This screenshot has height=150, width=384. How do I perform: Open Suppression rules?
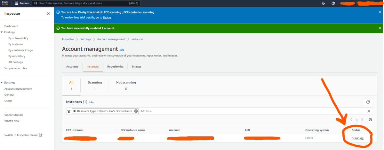click(16, 68)
